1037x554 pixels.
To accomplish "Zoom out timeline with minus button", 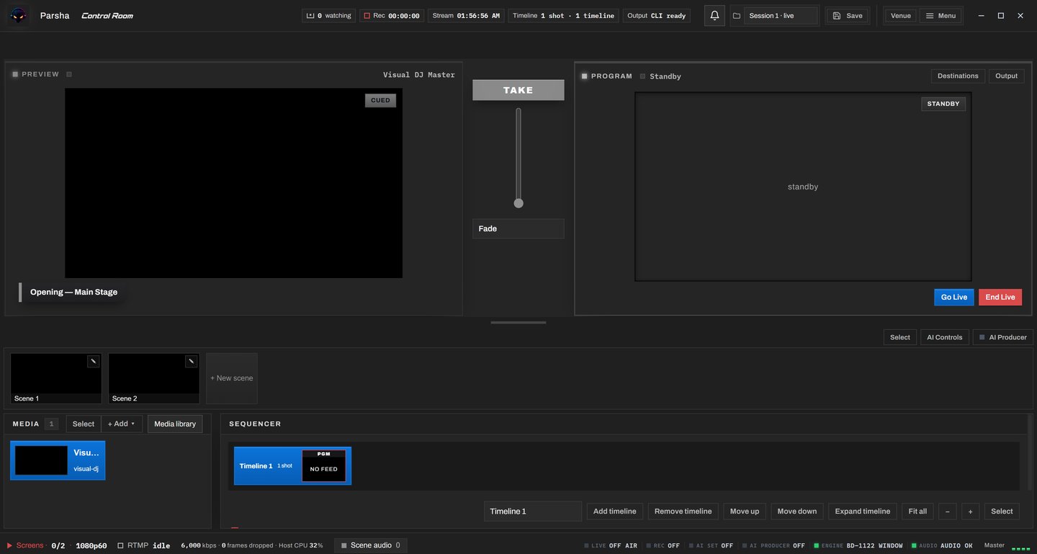I will (947, 511).
